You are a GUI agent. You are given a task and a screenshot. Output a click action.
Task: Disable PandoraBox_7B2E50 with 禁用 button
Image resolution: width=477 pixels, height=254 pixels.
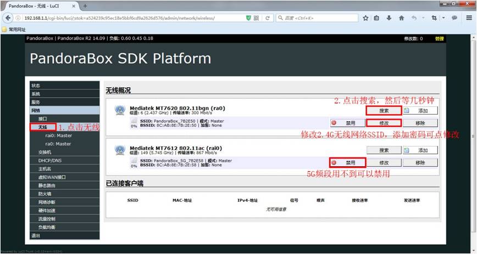pos(348,123)
